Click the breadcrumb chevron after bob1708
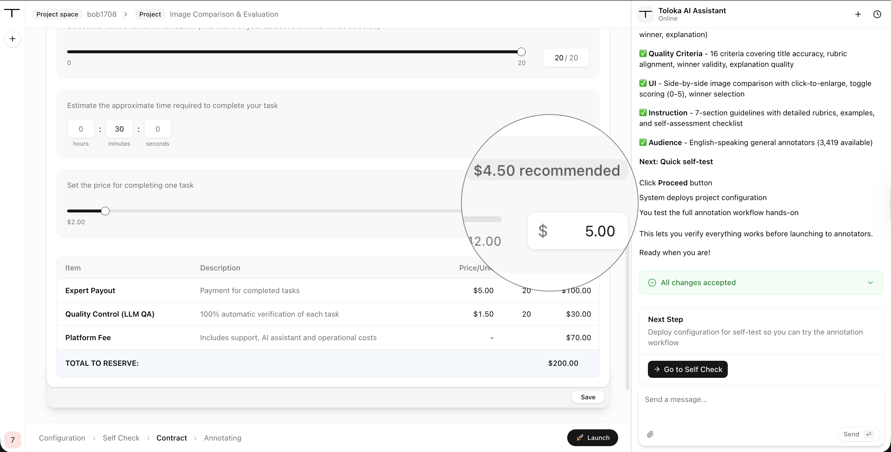Viewport: 891px width, 452px height. 126,14
